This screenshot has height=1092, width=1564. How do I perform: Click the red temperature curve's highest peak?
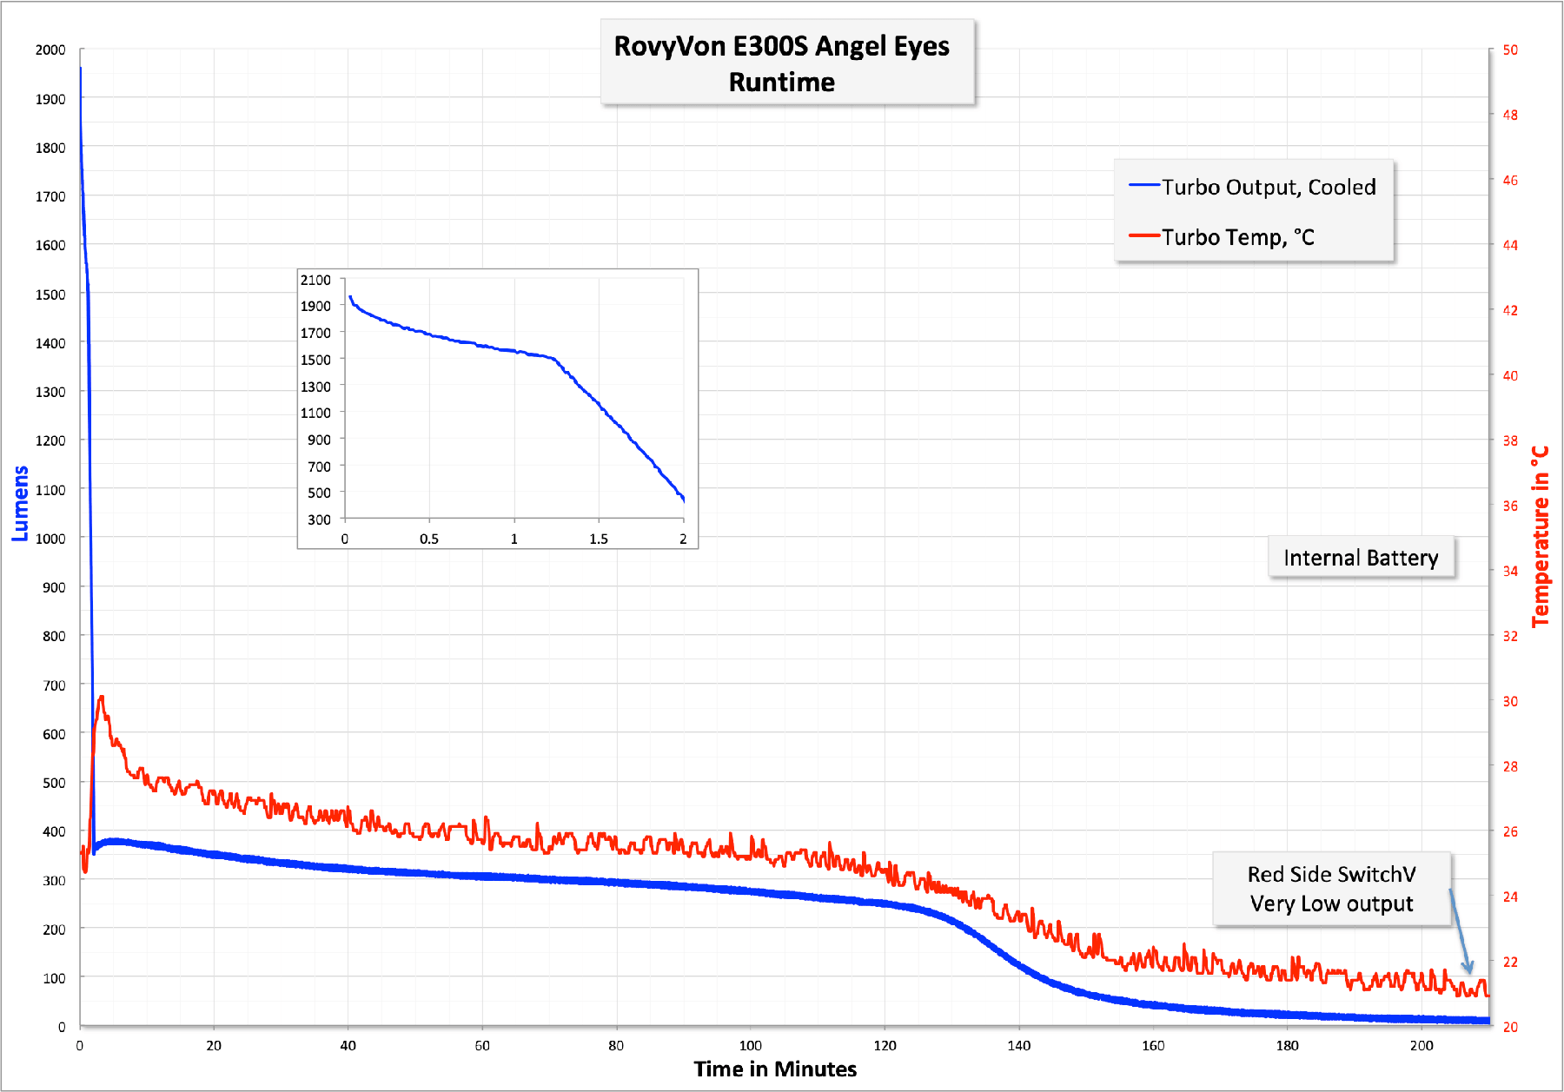pyautogui.click(x=102, y=697)
